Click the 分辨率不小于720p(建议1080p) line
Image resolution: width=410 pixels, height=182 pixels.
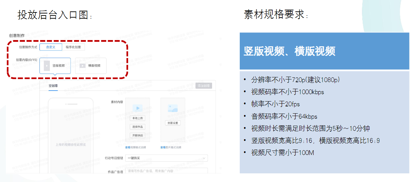coord(295,80)
